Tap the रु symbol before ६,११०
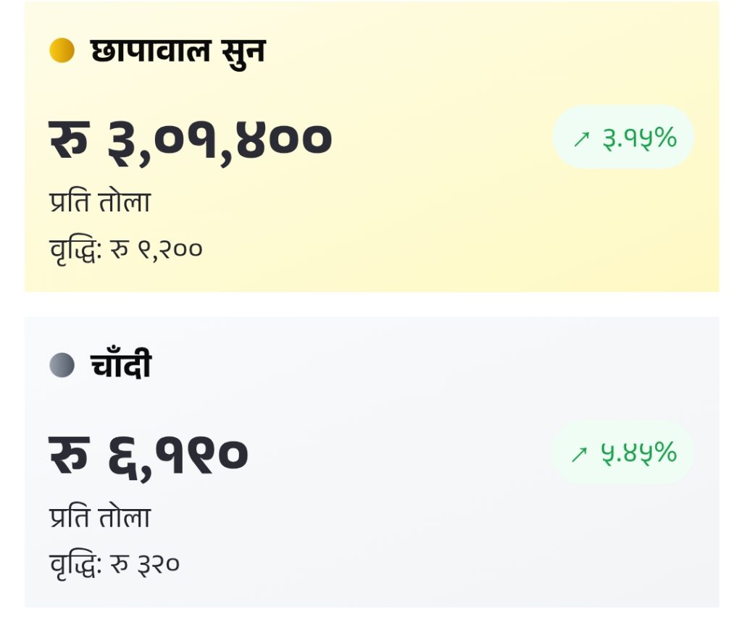 [x=68, y=453]
